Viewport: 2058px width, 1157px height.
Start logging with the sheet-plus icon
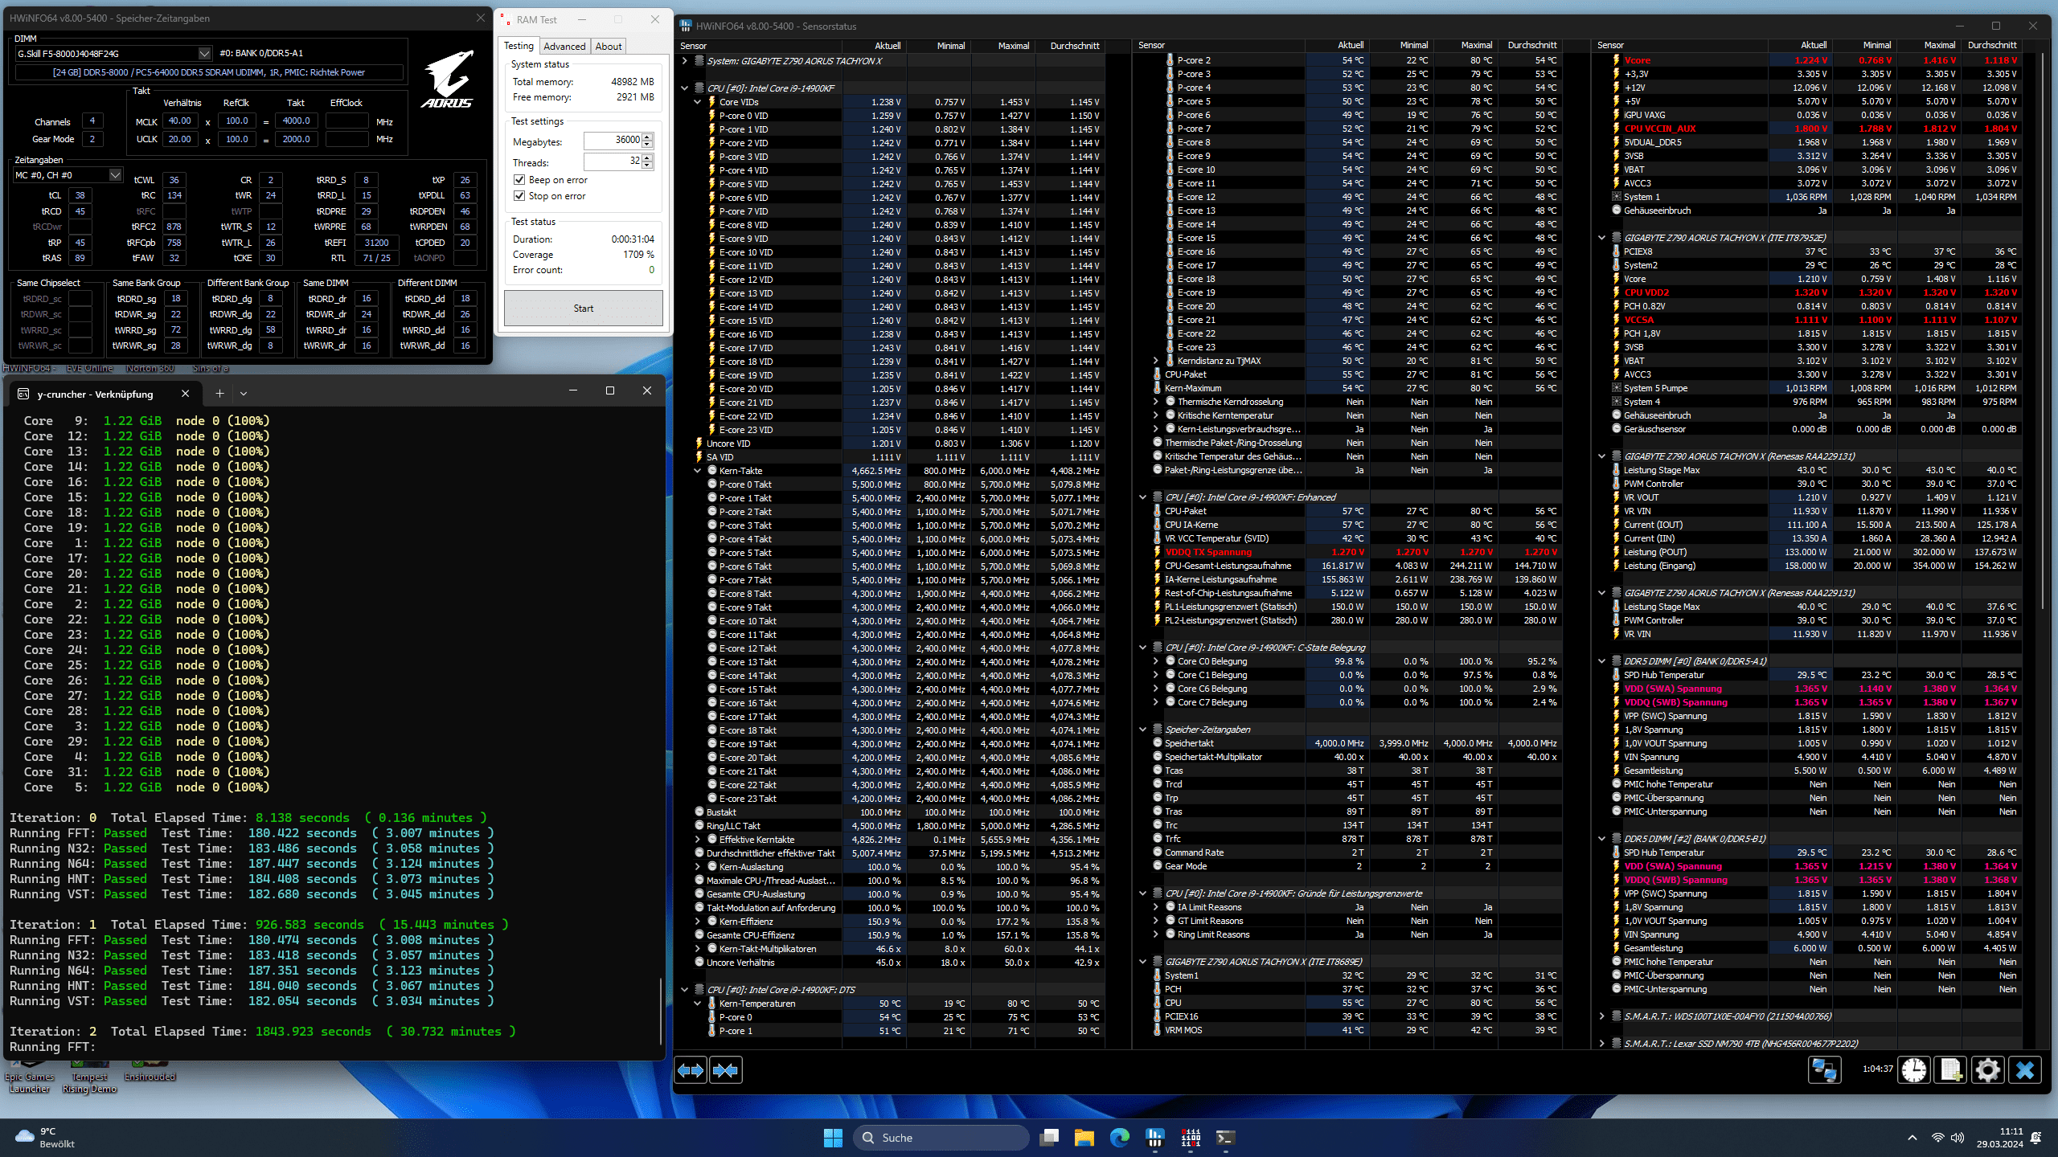(x=1951, y=1070)
